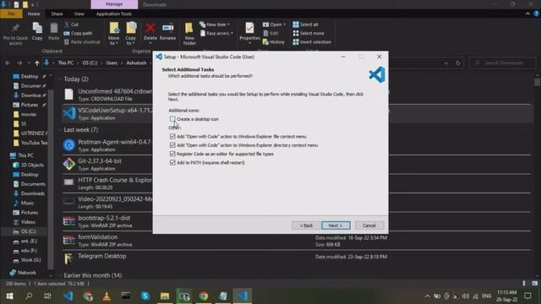Click Select none in the ribbon
Screen dimensions: 541x304
pyautogui.click(x=309, y=33)
